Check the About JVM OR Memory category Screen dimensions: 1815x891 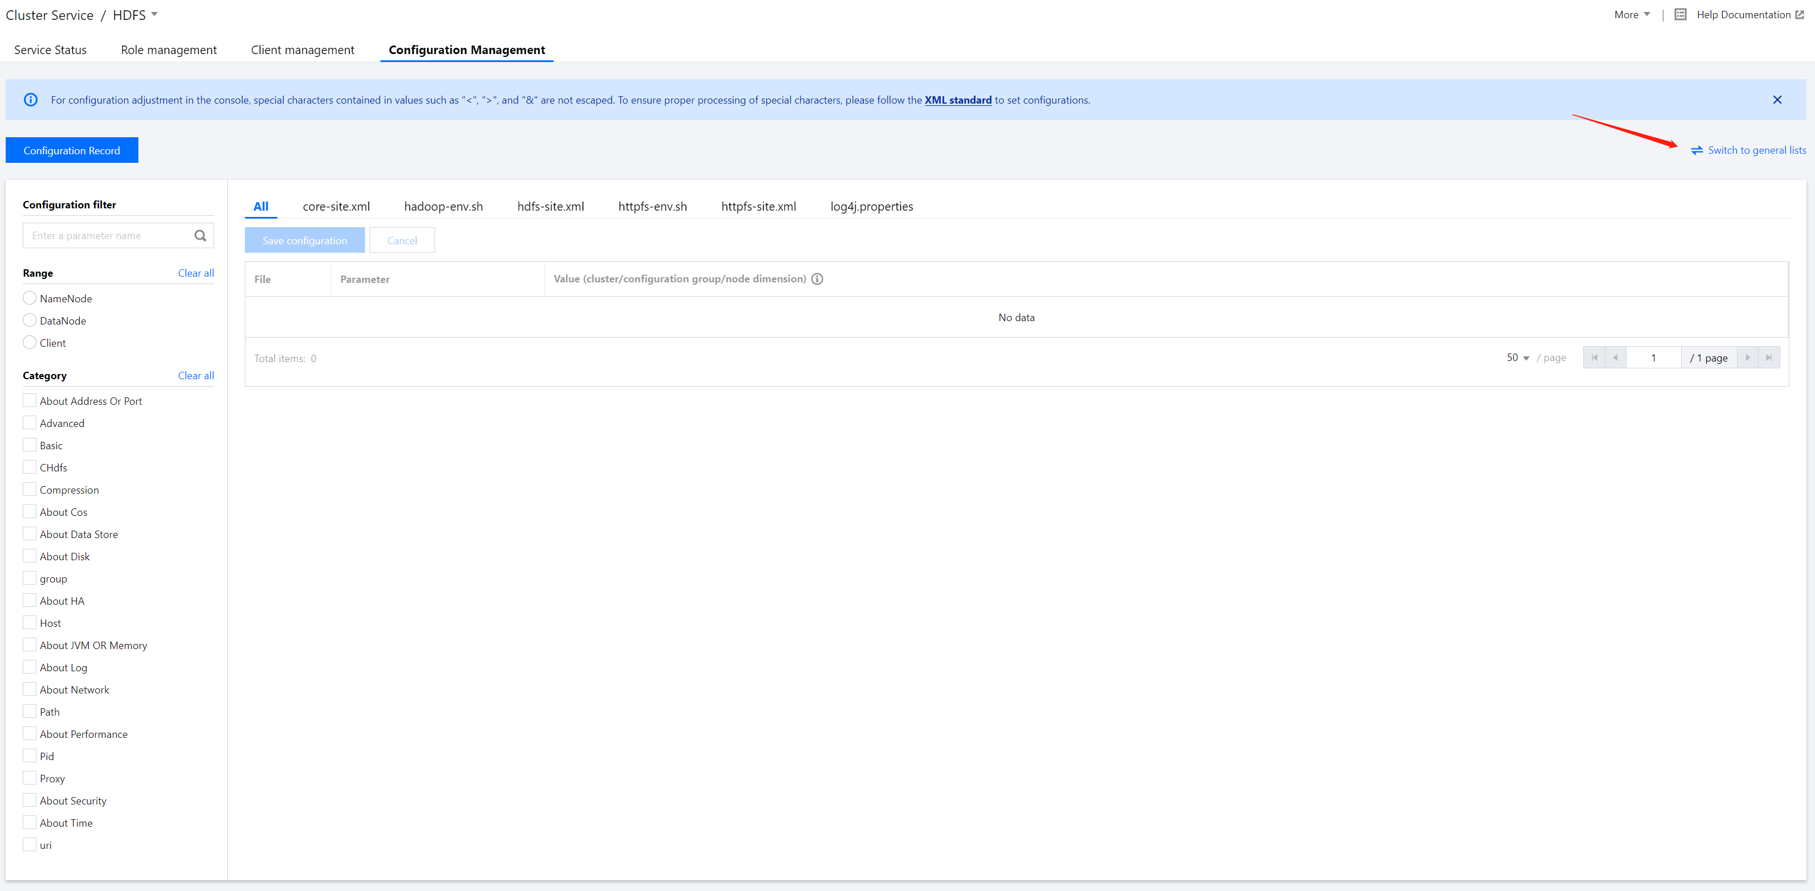click(x=30, y=645)
